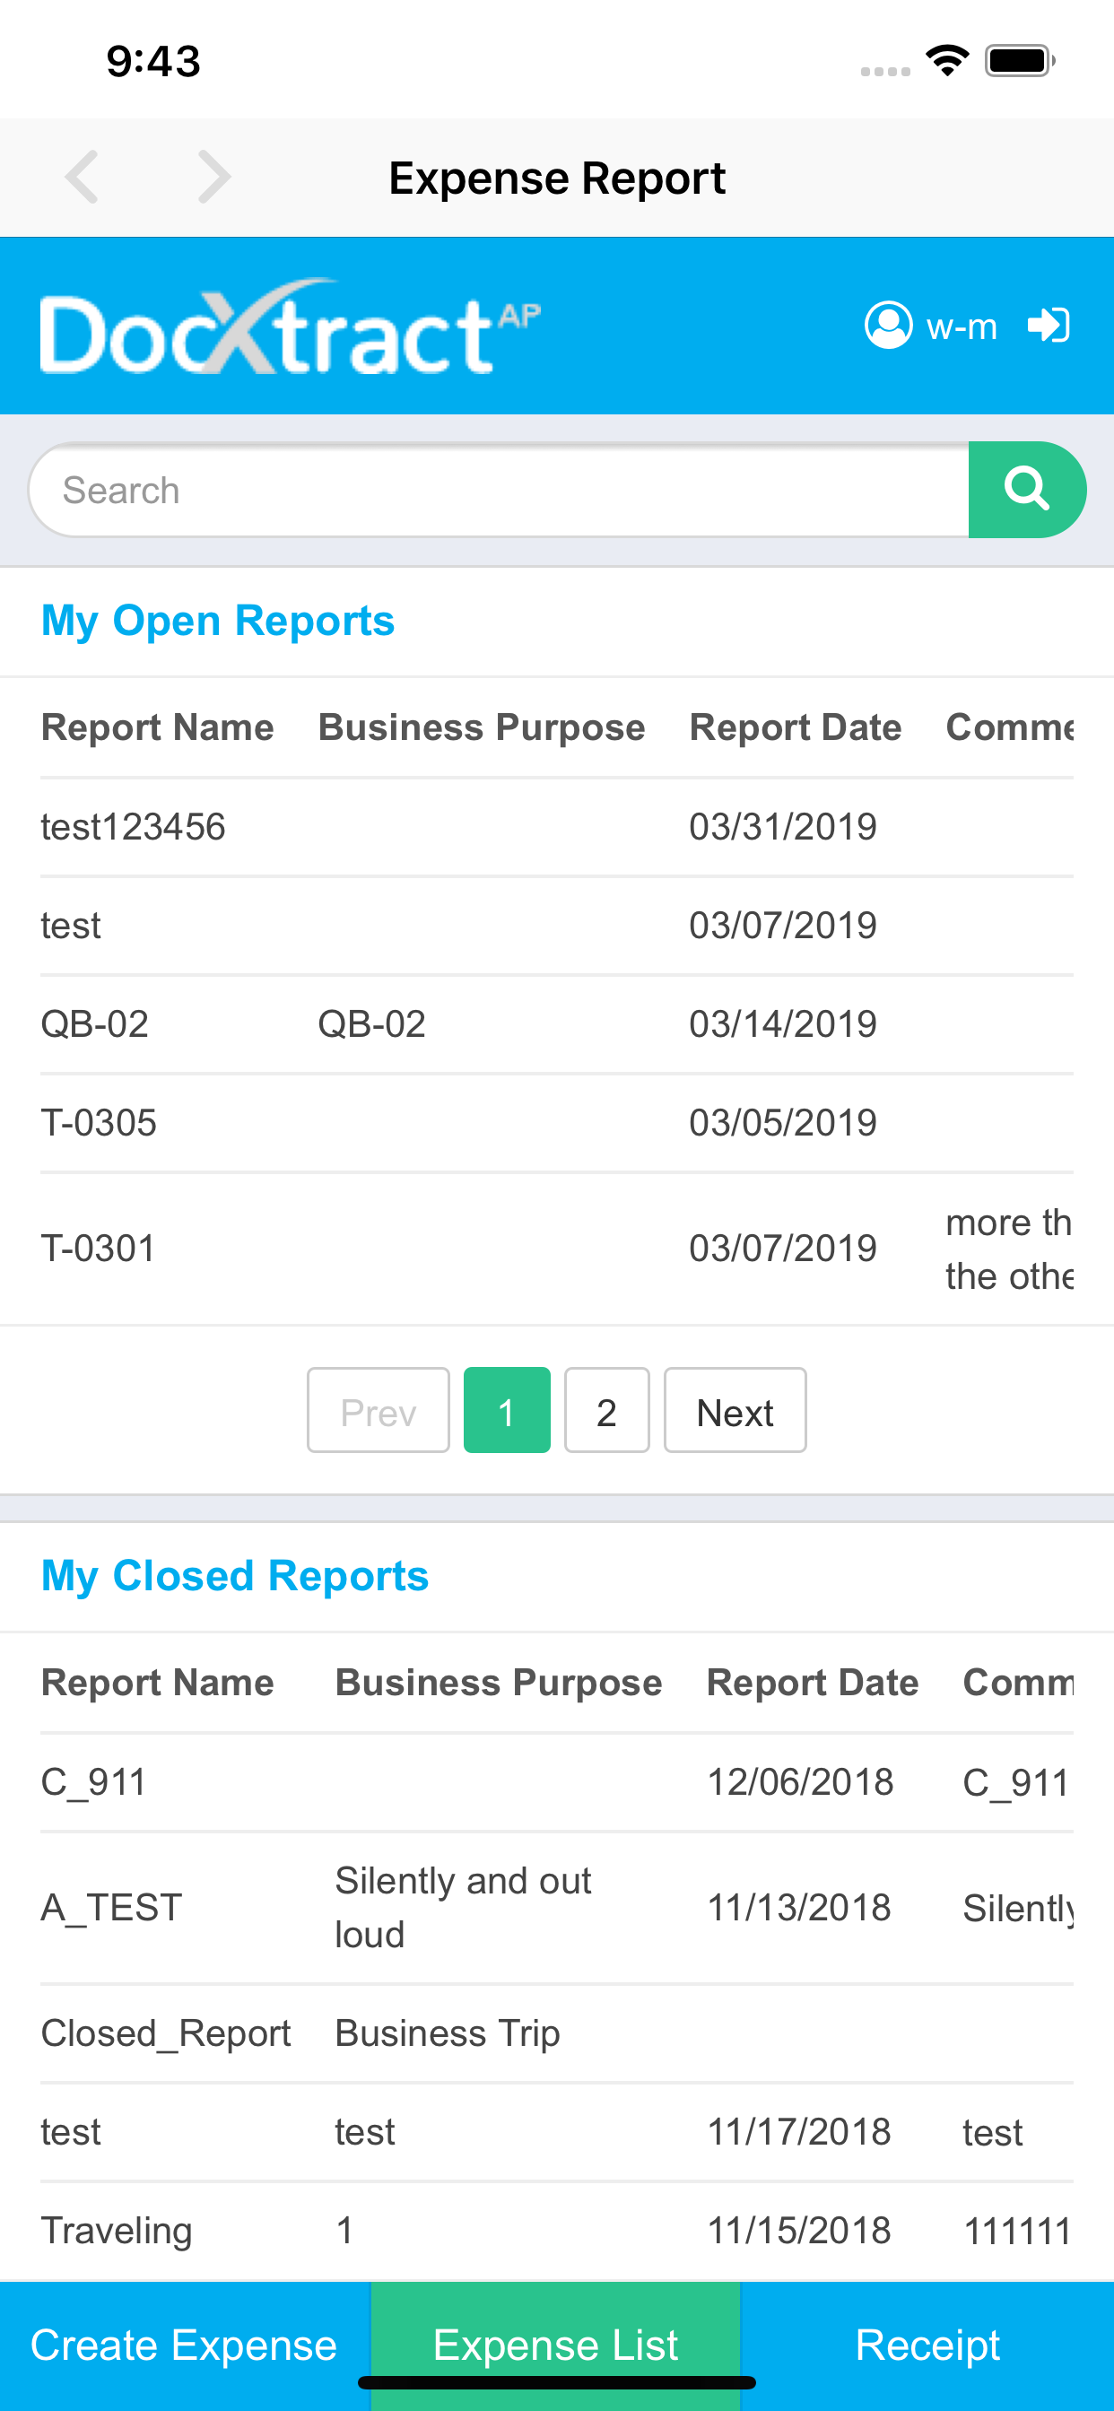Click open reports Report Name column header
1114x2411 pixels.
[157, 728]
